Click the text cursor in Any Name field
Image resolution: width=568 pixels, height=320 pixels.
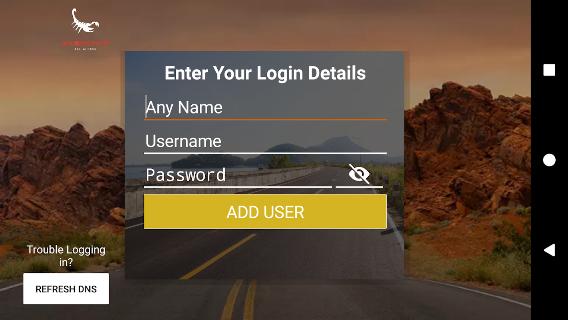(146, 107)
